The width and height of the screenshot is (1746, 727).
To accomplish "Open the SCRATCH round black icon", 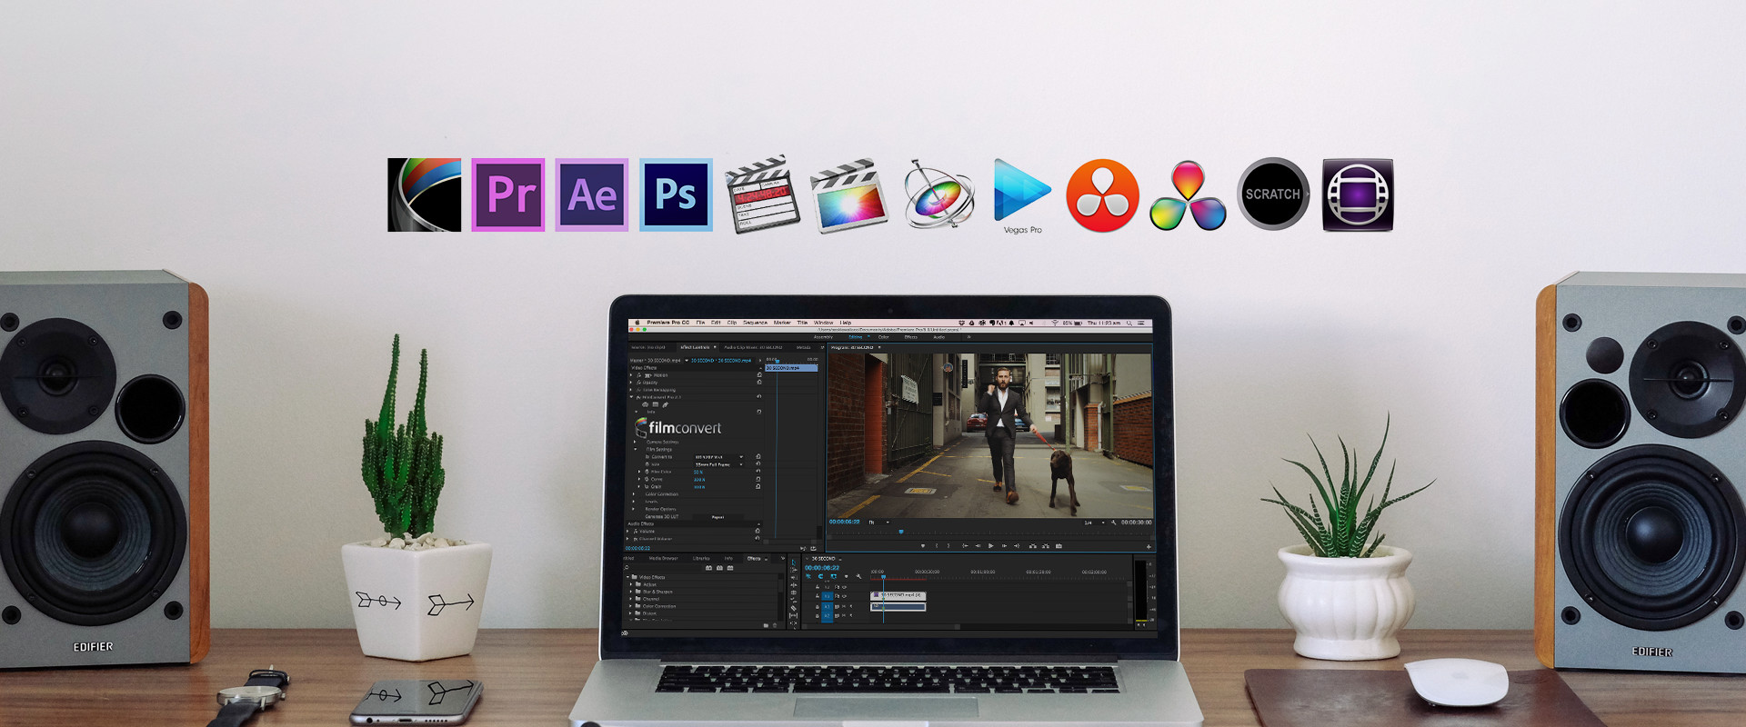I will (1273, 194).
